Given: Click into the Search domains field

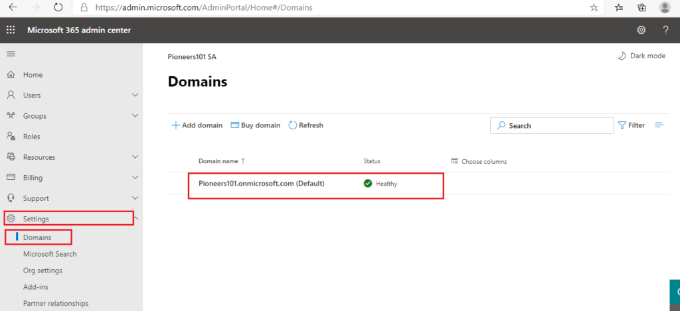Looking at the screenshot, I should (x=552, y=125).
